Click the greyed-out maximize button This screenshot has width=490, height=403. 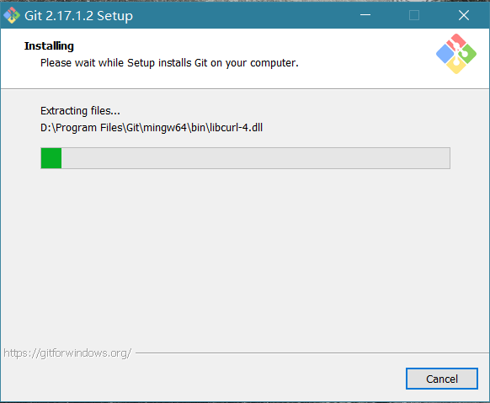tap(414, 15)
